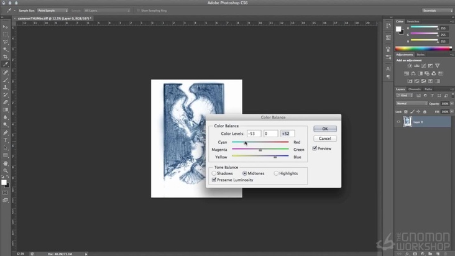Select the Type tool

5,140
